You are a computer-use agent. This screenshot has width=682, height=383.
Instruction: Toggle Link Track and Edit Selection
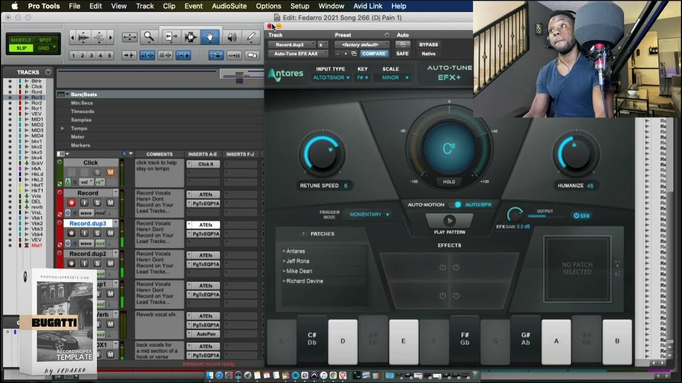point(165,55)
